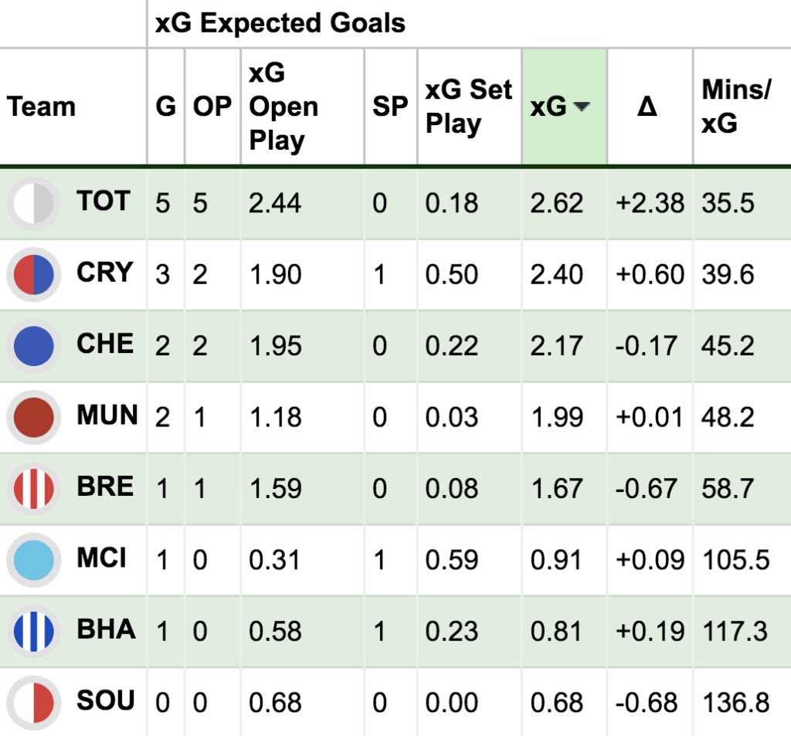The height and width of the screenshot is (736, 791).
Task: Click the Manchester United (MUN) badge icon
Action: point(33,417)
